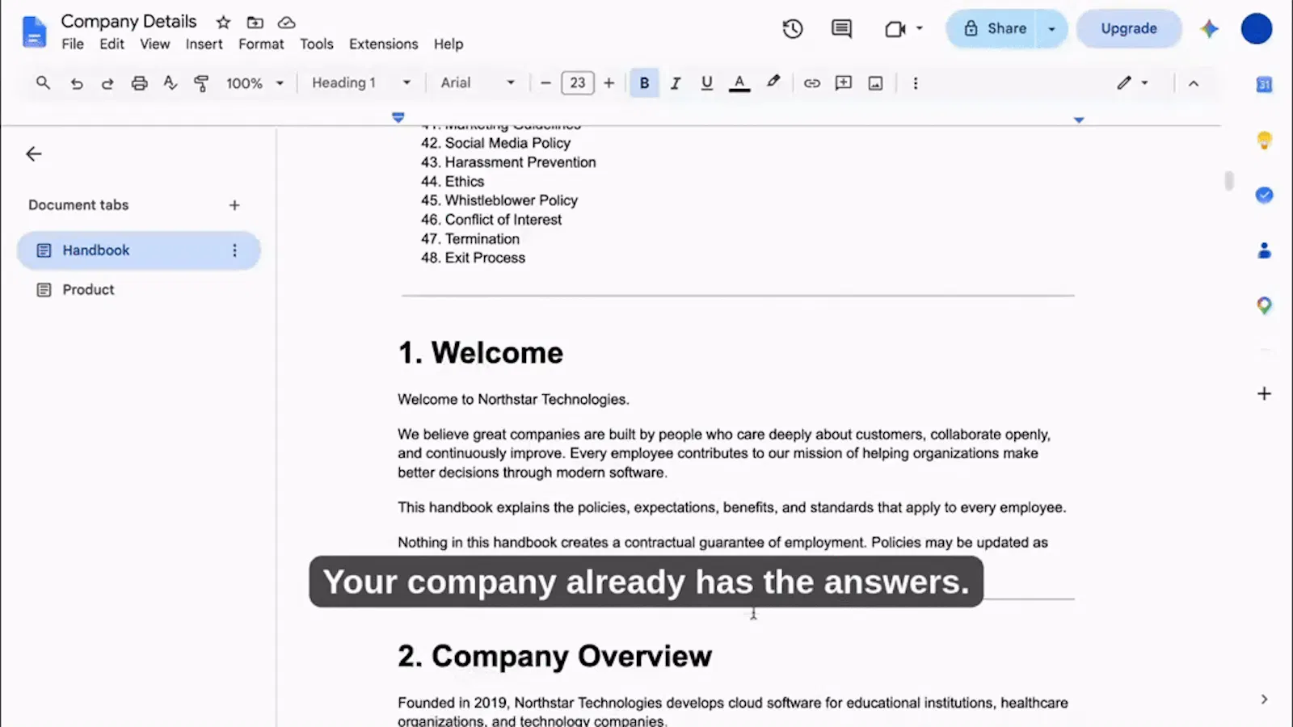Open the Edit menu
1293x727 pixels.
[112, 44]
